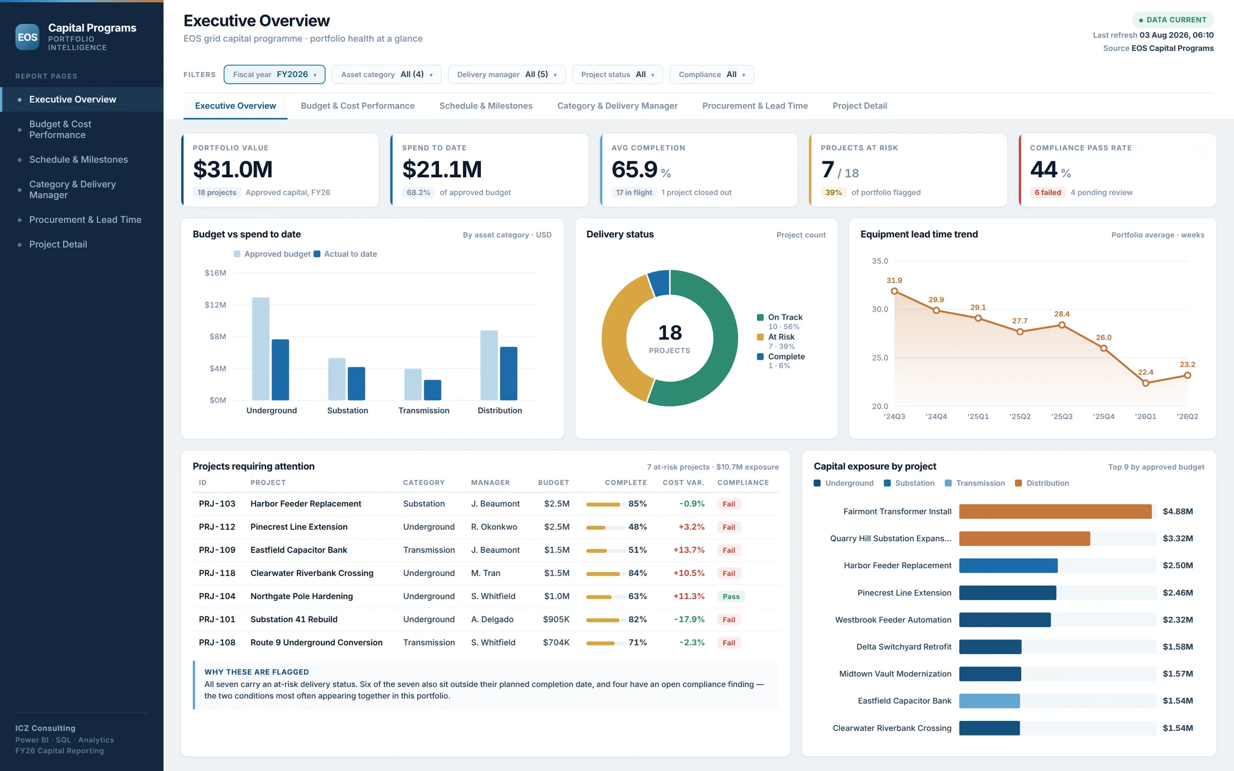Click the Westbrook Feeder Automation bar
The width and height of the screenshot is (1234, 771).
1004,620
